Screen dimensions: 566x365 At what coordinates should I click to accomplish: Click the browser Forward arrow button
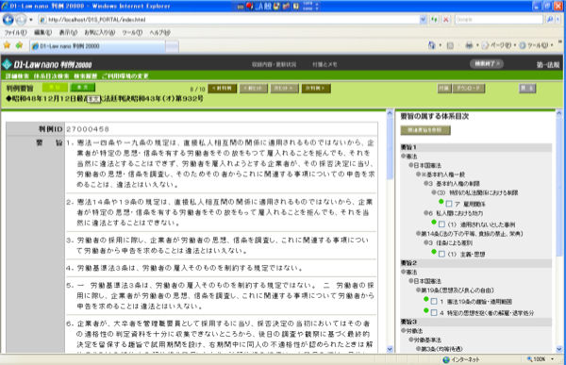[21, 20]
